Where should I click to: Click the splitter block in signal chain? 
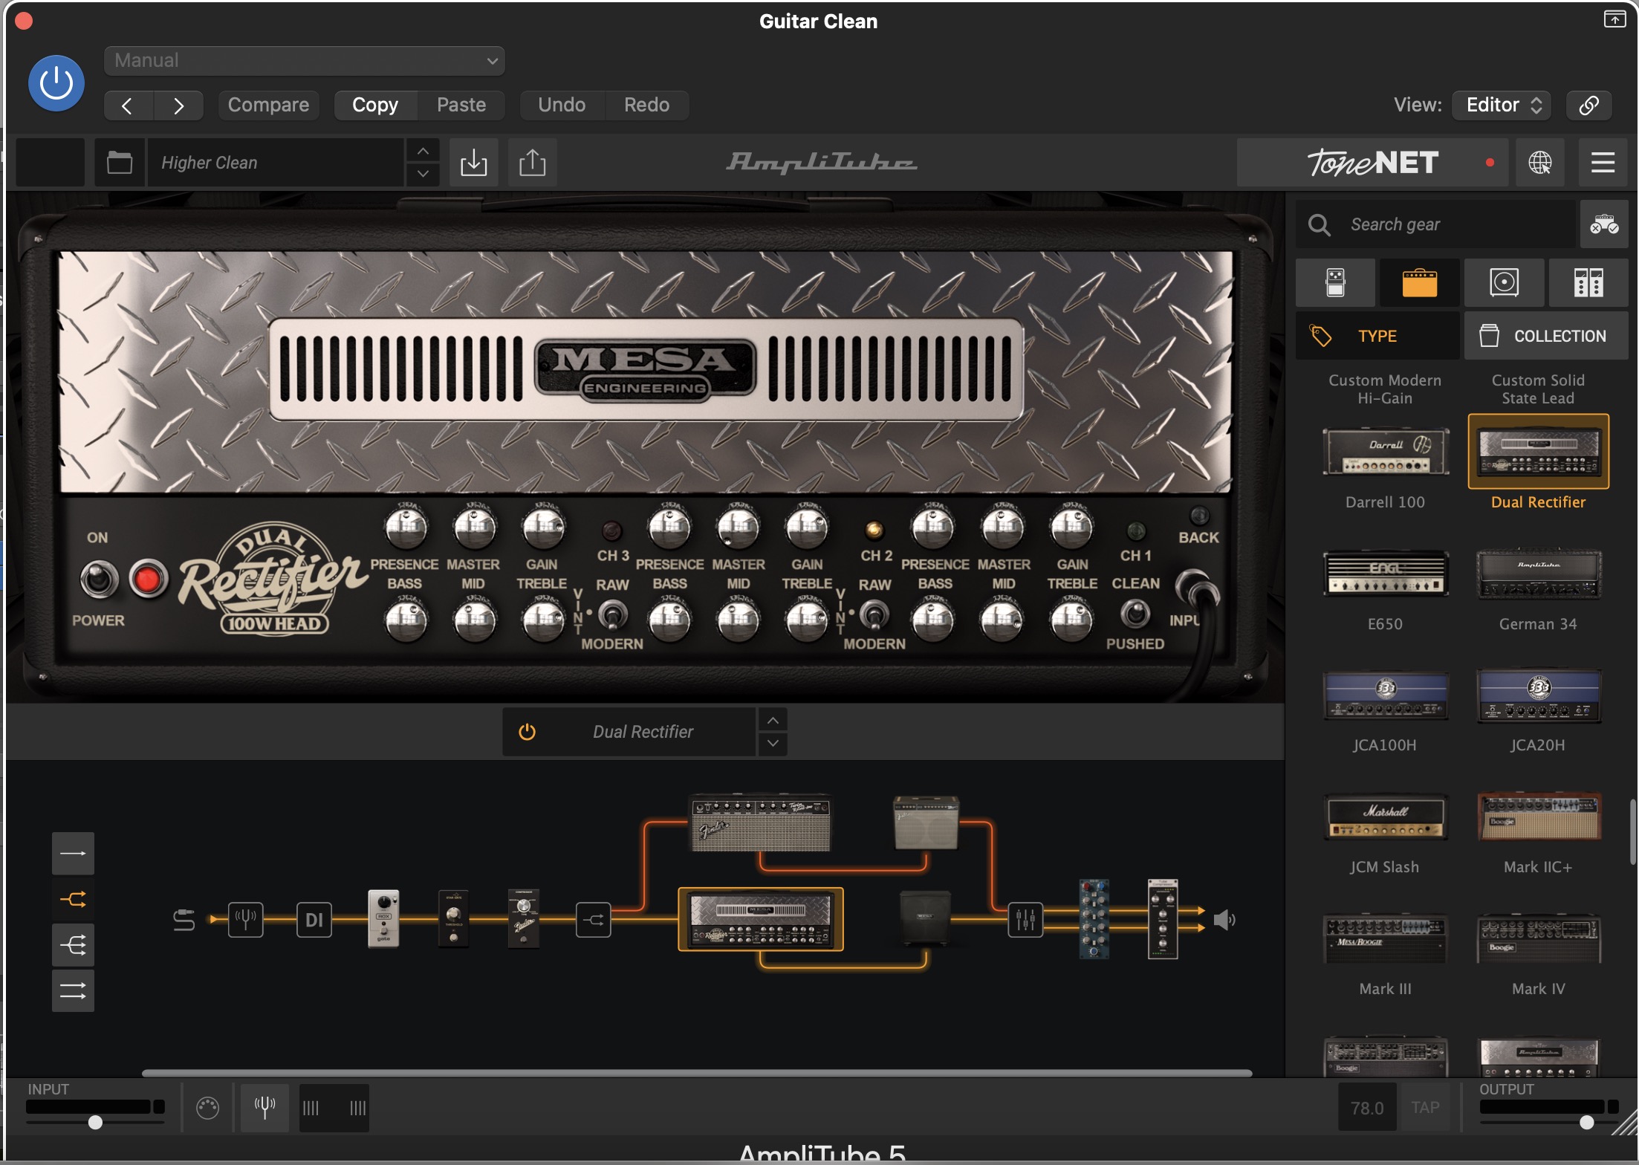594,920
